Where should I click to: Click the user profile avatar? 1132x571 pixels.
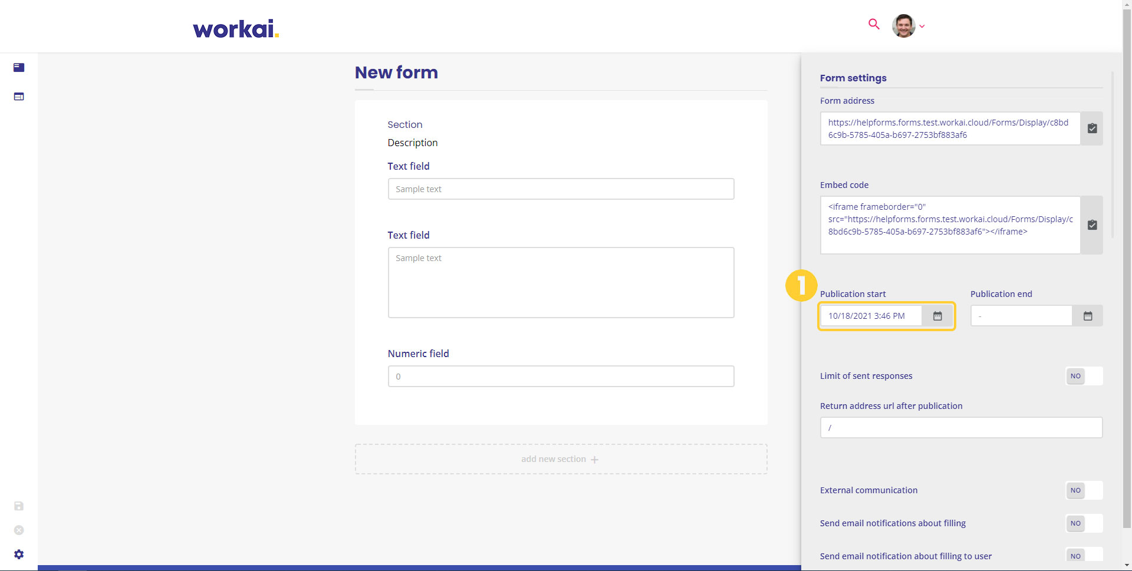(903, 26)
